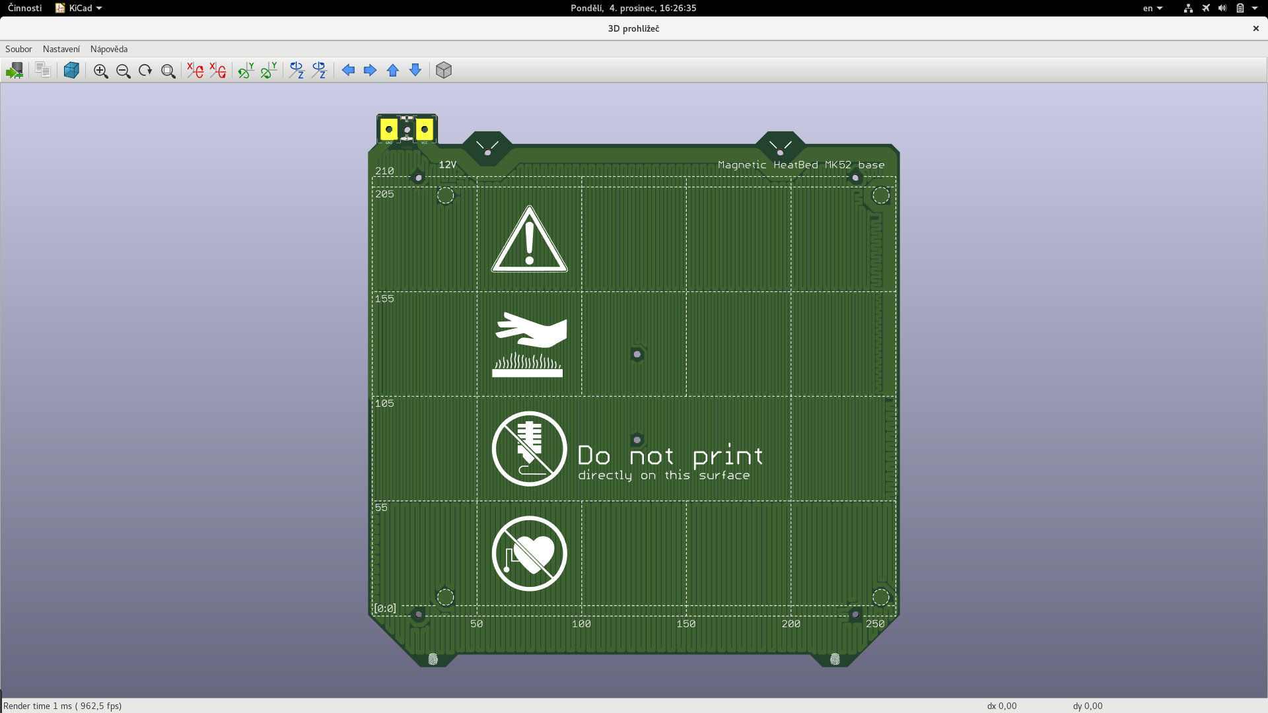The image size is (1268, 713).
Task: Click the zoom in magnifier
Action: tap(100, 71)
